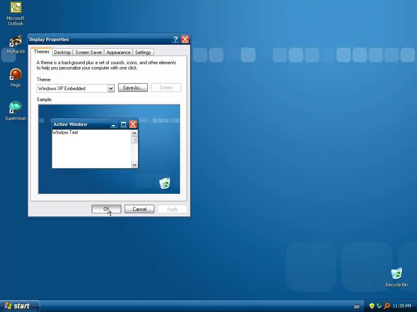Click the sample preview Recycle Bin icon
The height and width of the screenshot is (312, 417).
pyautogui.click(x=165, y=183)
